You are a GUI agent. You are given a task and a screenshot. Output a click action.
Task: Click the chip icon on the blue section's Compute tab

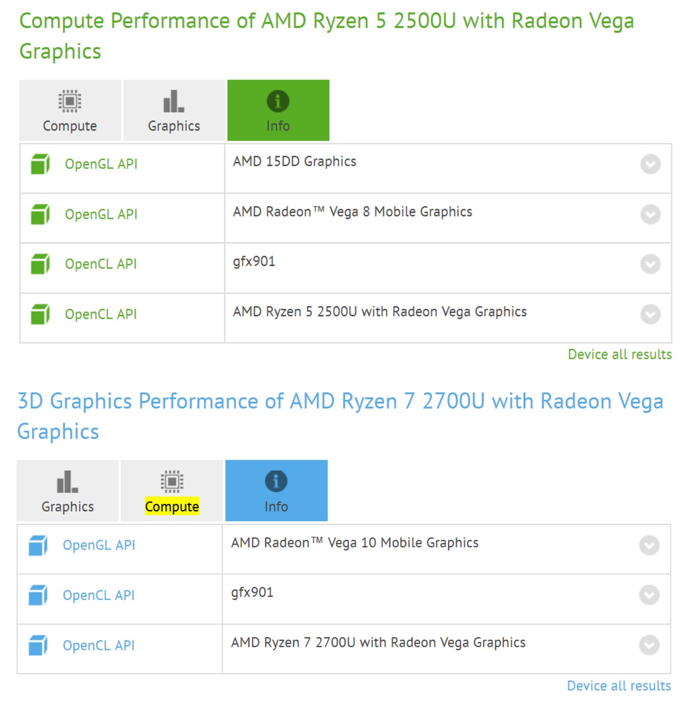172,482
